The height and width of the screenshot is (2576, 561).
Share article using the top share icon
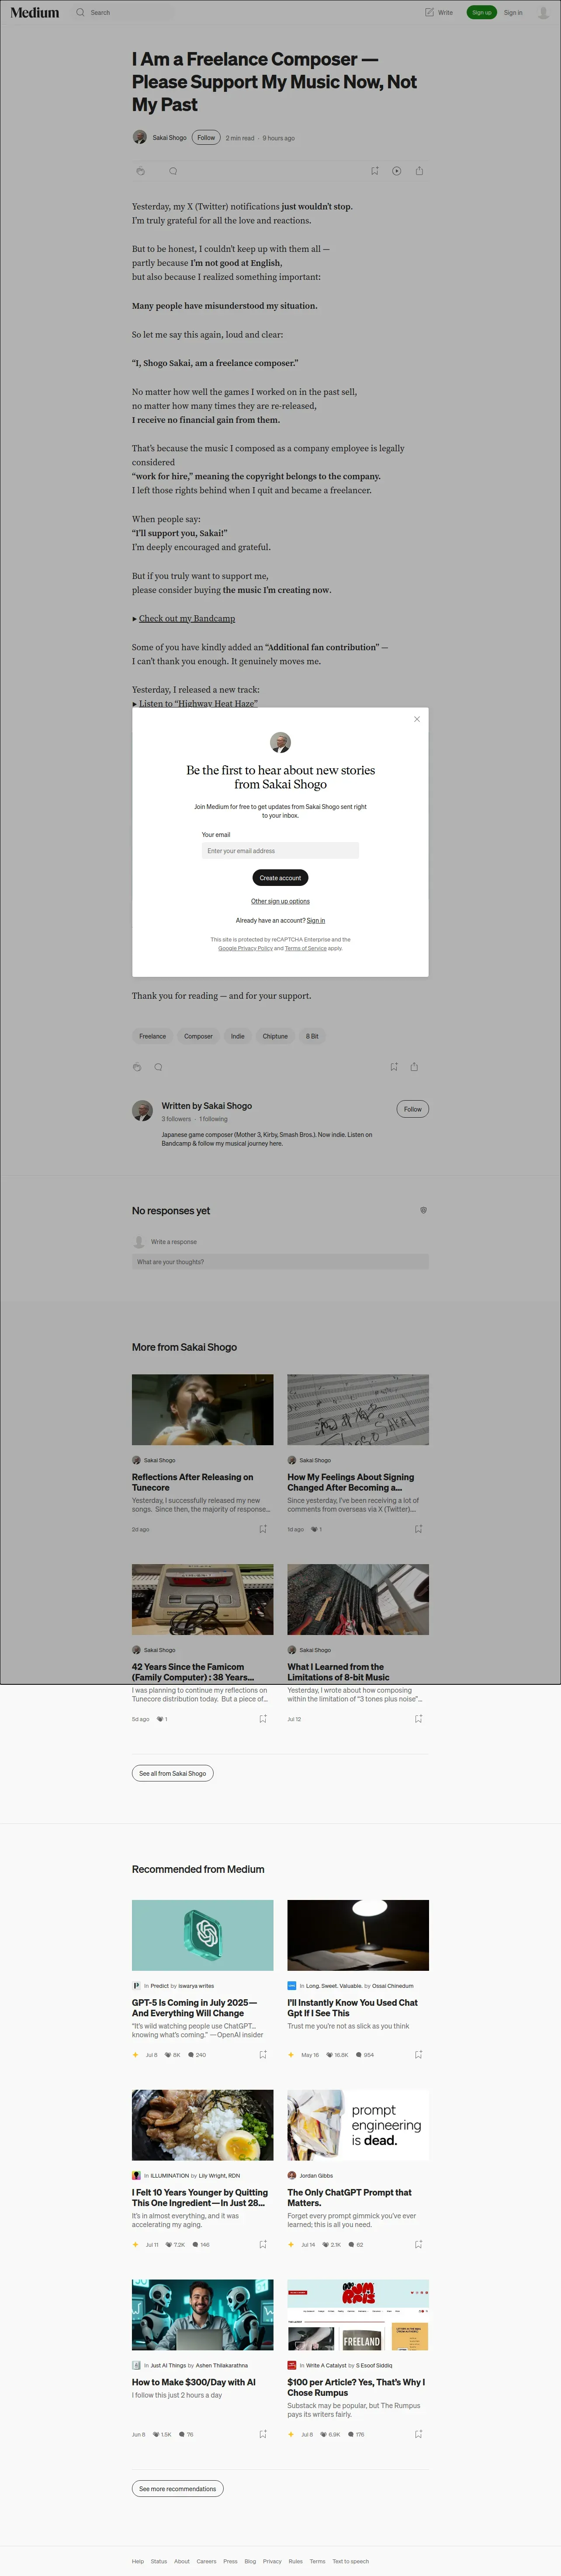[x=419, y=171]
